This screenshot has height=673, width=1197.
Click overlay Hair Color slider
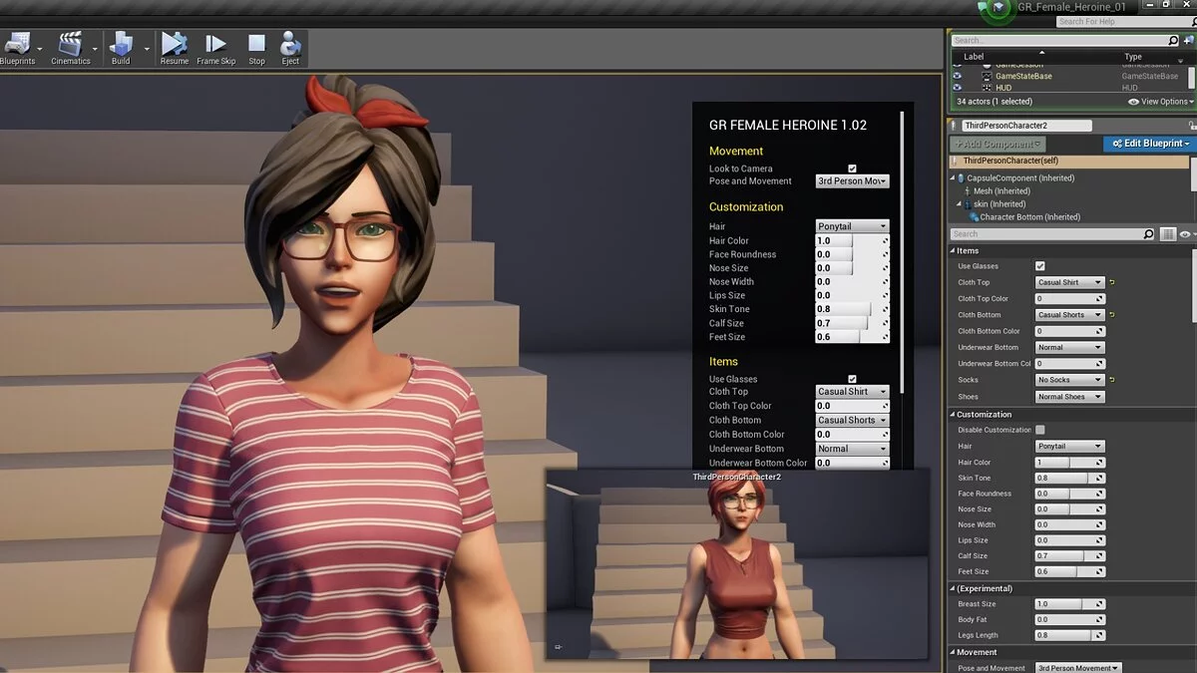tap(852, 240)
